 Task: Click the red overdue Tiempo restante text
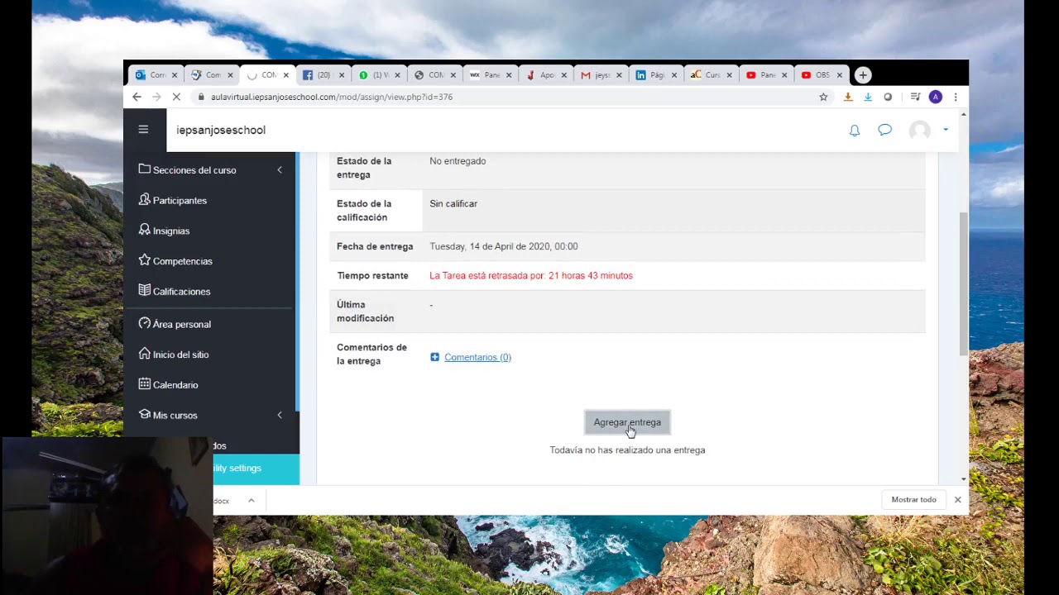coord(531,276)
